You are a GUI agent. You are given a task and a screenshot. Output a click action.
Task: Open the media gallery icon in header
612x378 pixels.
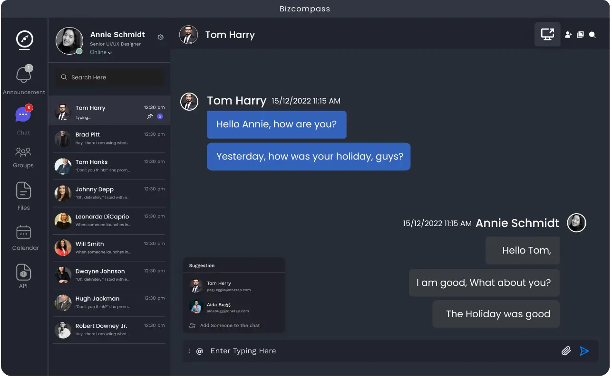(580, 35)
